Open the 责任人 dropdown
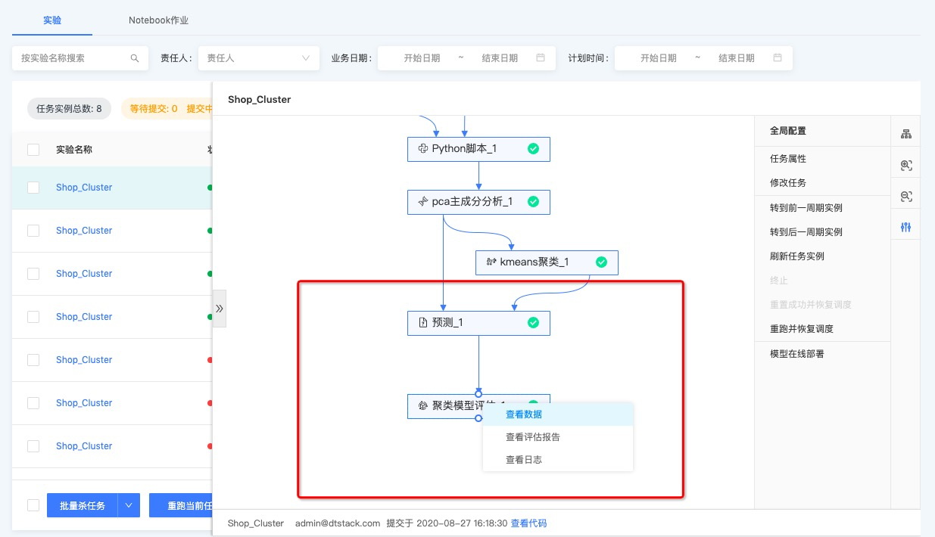The image size is (935, 537). pos(258,58)
